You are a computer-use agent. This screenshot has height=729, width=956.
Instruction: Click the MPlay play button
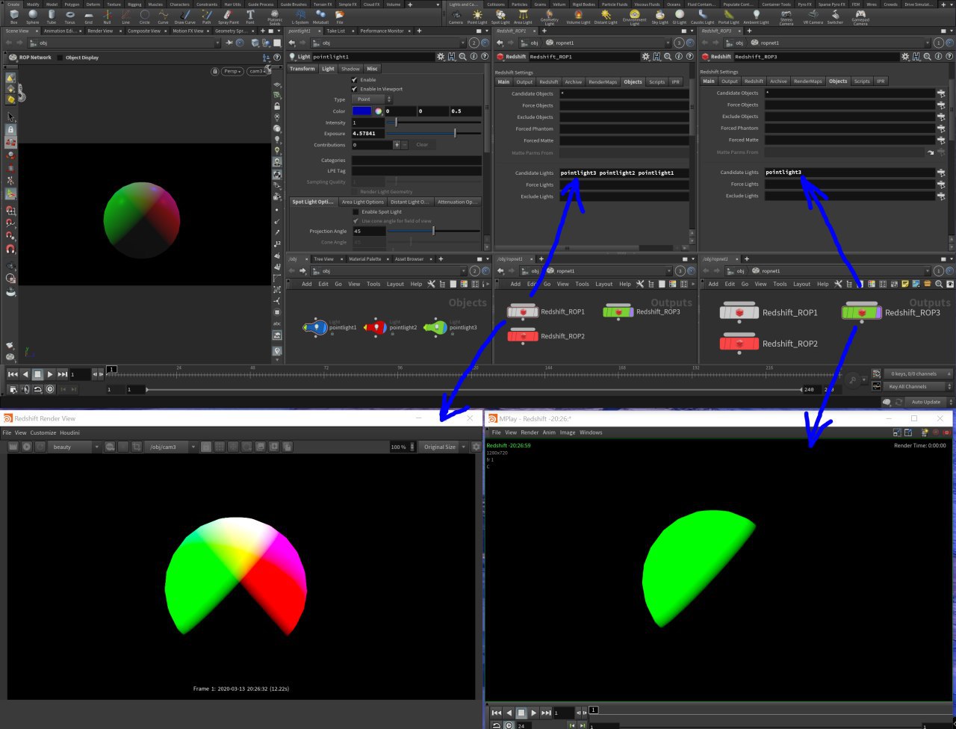click(533, 713)
